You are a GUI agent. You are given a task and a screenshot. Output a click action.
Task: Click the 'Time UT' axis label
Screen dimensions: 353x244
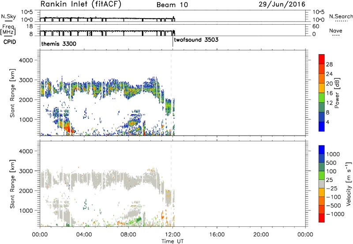(173, 241)
